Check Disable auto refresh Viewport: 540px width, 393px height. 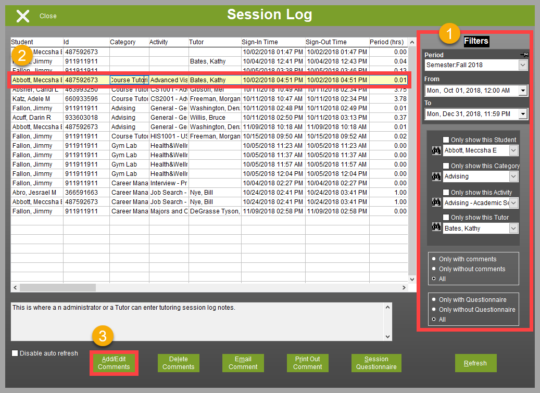[x=15, y=353]
